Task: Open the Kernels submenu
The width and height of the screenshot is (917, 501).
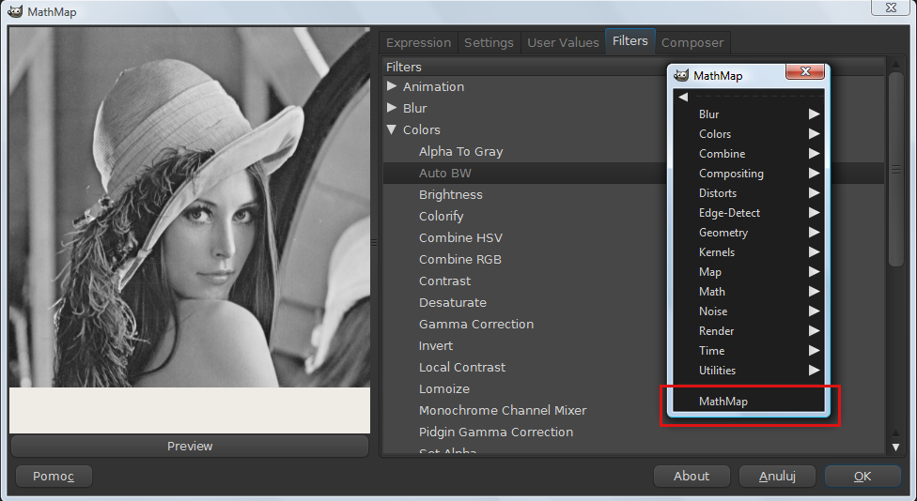Action: 748,252
